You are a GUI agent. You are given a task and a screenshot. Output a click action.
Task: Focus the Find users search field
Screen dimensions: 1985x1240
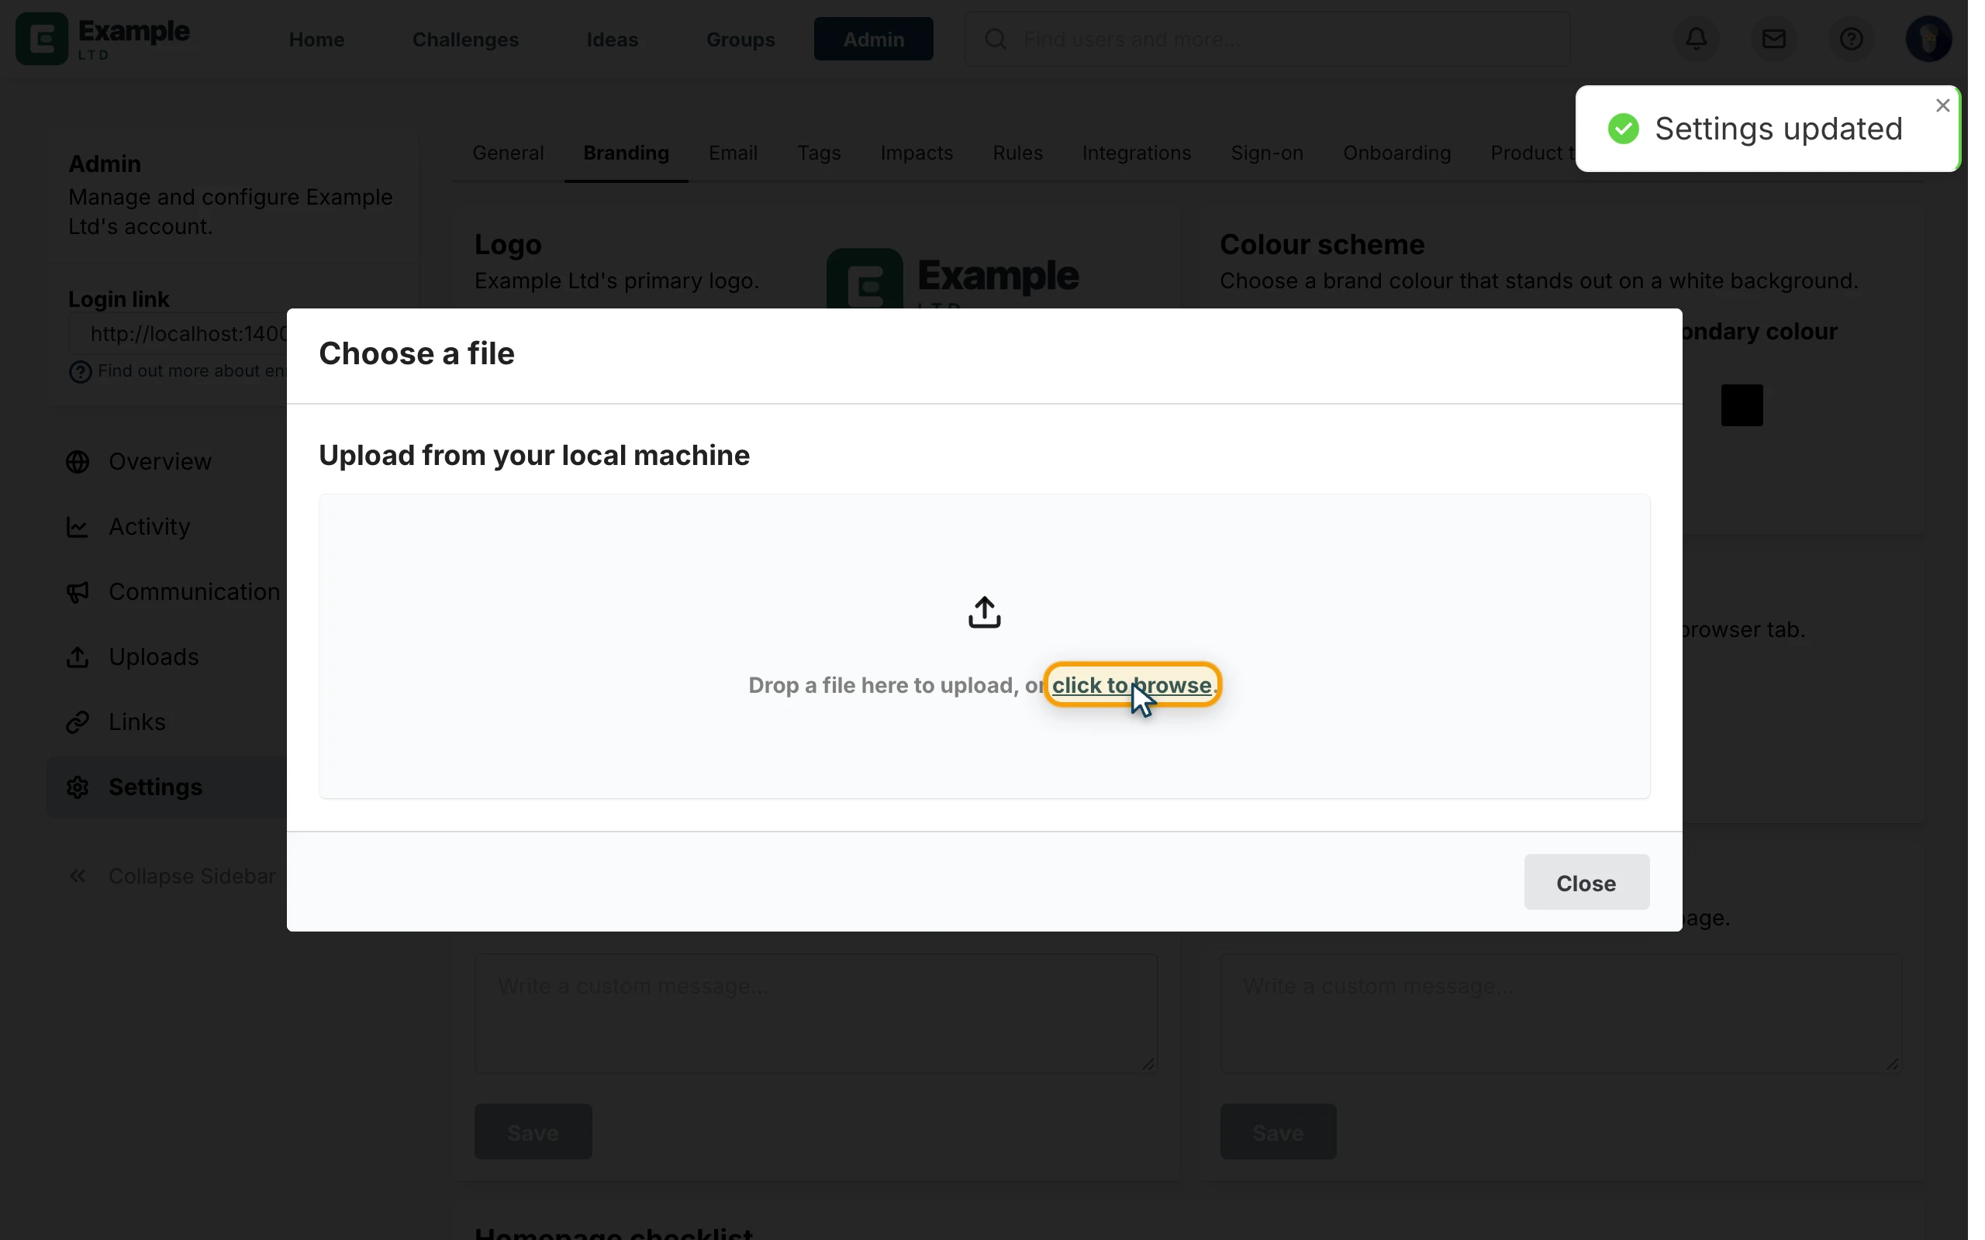pyautogui.click(x=1266, y=39)
